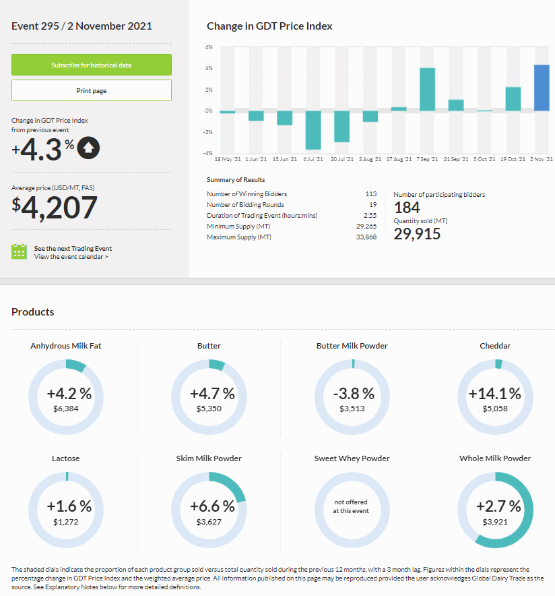Viewport: 555px width, 596px height.
Task: Click the 2 Nov '21 axis label
Action: (x=542, y=159)
